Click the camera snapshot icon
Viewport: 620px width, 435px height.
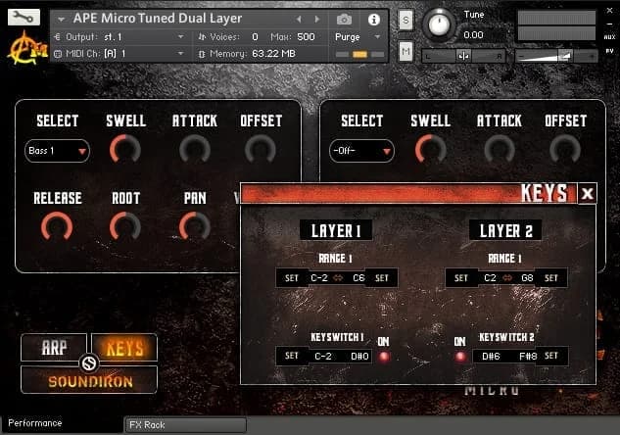point(345,20)
